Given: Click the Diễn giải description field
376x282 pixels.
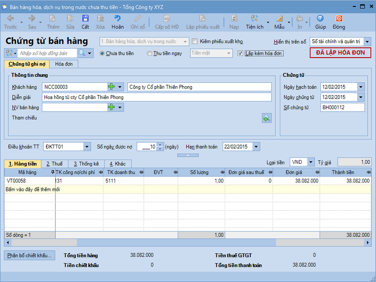Looking at the screenshot, I should (x=157, y=97).
